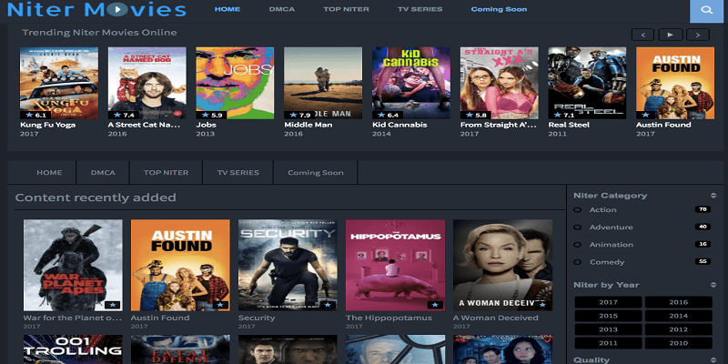Switch to TV SERIES tab in the secondary bar
Viewport: 728px width, 364px height.
pos(238,173)
